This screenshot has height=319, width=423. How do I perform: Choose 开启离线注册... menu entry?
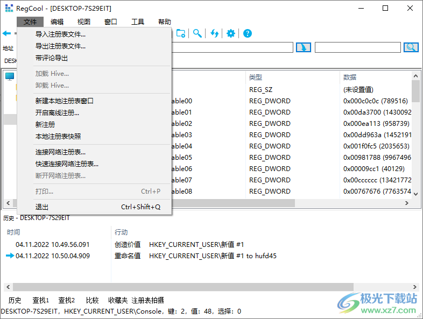point(94,113)
